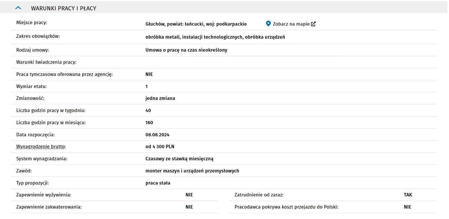Viewport: 449px width, 219px height.
Task: Click the Umowa o pracę na czas nieokreślony value
Action: click(x=186, y=50)
